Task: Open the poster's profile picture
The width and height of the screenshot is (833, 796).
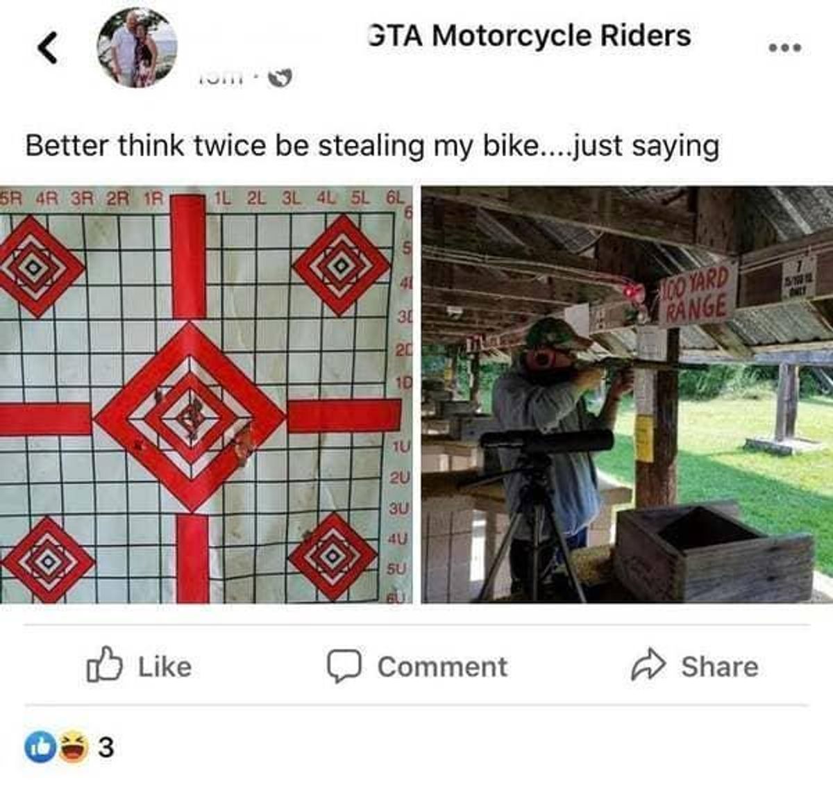Action: pos(137,47)
